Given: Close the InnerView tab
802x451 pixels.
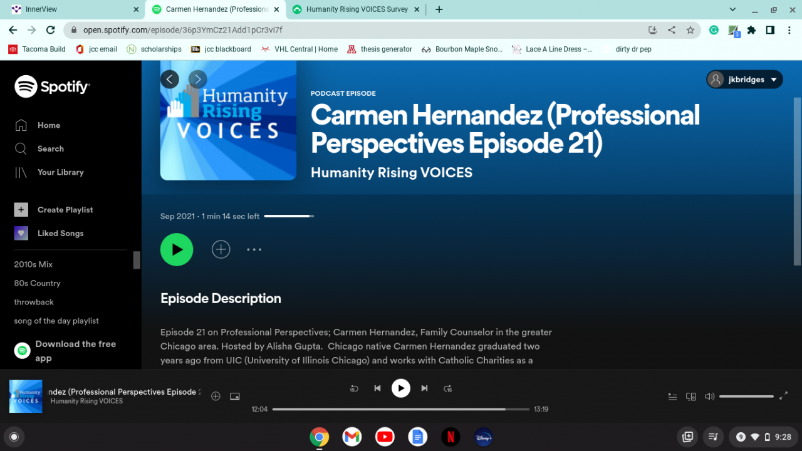Looking at the screenshot, I should pyautogui.click(x=137, y=9).
